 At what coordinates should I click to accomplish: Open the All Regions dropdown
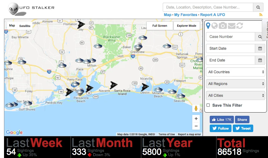tap(236, 84)
